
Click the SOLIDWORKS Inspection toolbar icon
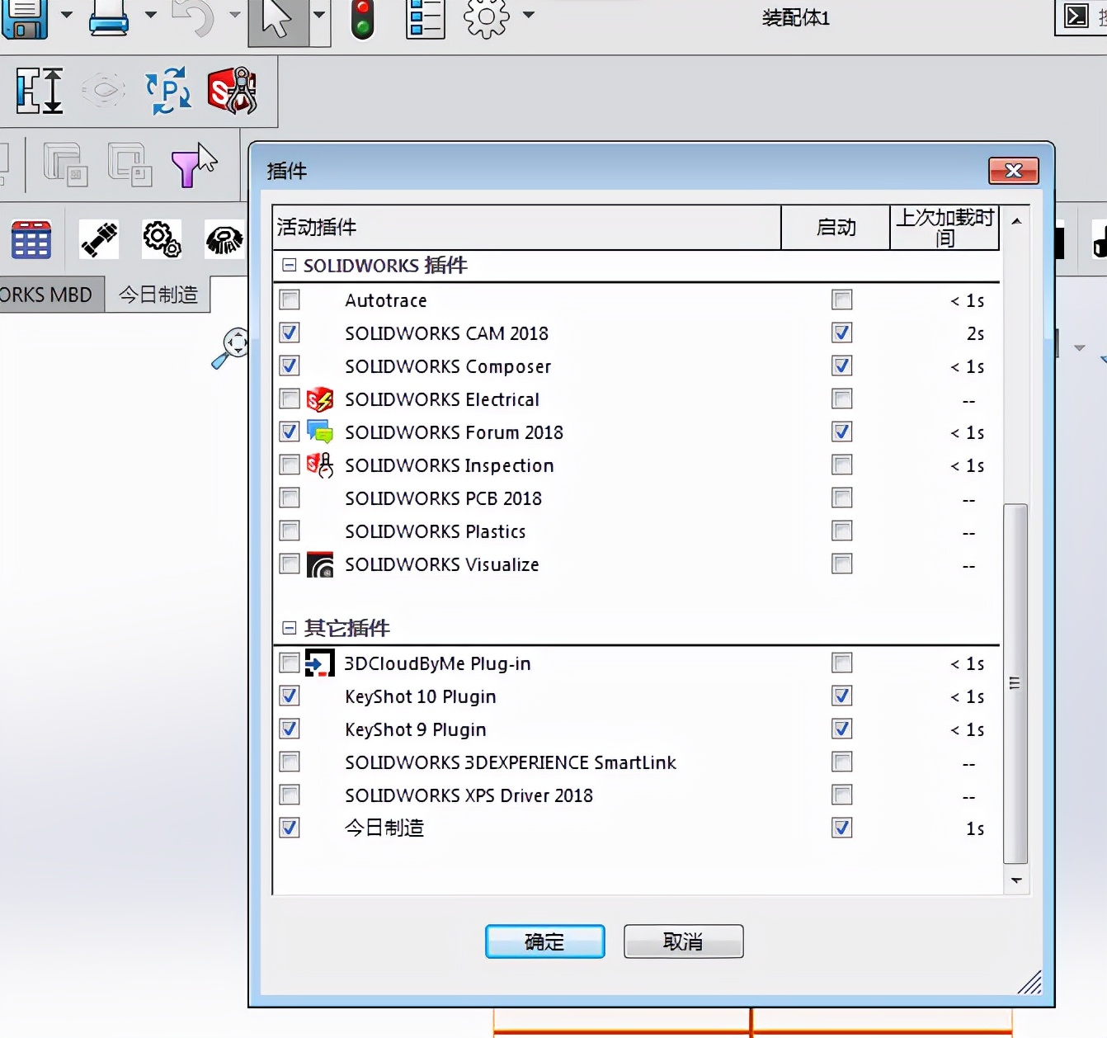click(232, 91)
